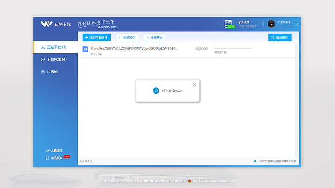Open 手机版本 mobile version link
The width and height of the screenshot is (335, 188).
coord(54,158)
